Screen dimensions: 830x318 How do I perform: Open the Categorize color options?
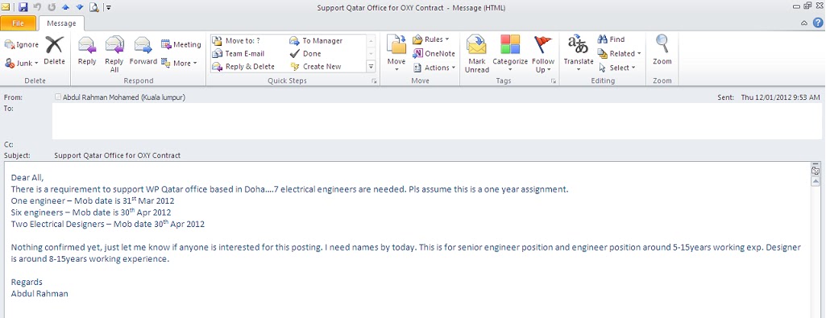(x=510, y=53)
